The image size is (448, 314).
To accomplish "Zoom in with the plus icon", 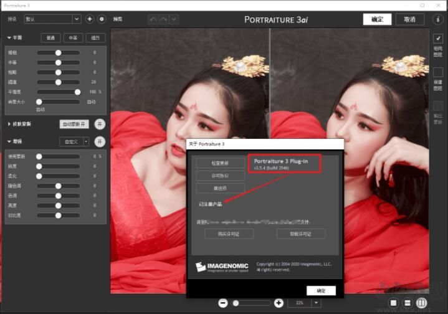I will pyautogui.click(x=278, y=303).
